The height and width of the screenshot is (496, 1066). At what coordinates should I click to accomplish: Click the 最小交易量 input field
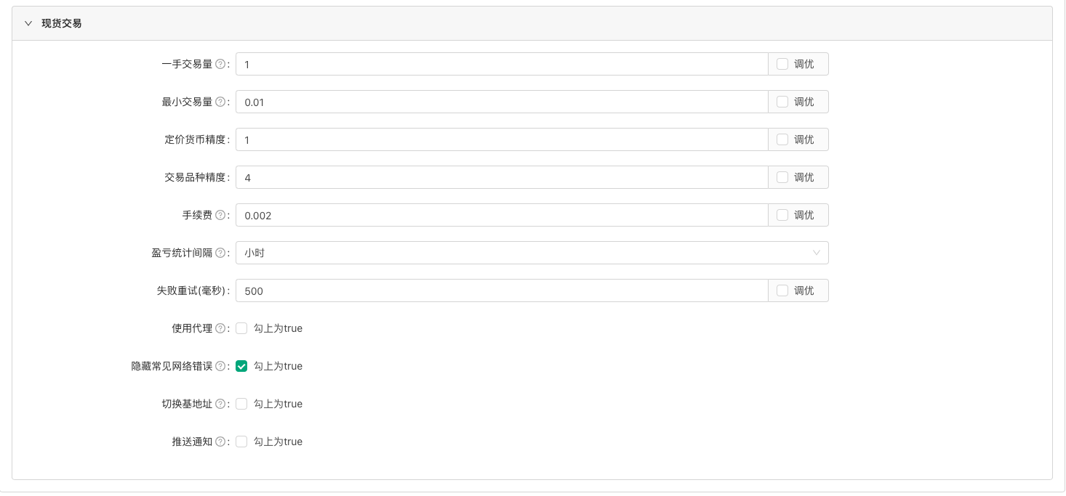click(x=501, y=102)
